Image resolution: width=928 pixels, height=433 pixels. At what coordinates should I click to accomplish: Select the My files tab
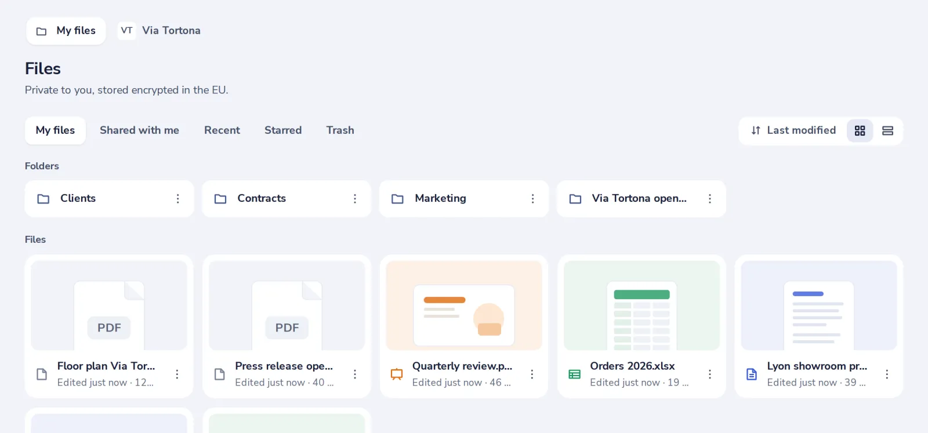pos(55,130)
